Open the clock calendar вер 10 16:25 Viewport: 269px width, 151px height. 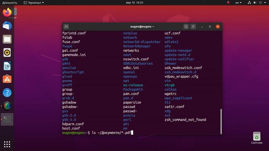pos(134,3)
